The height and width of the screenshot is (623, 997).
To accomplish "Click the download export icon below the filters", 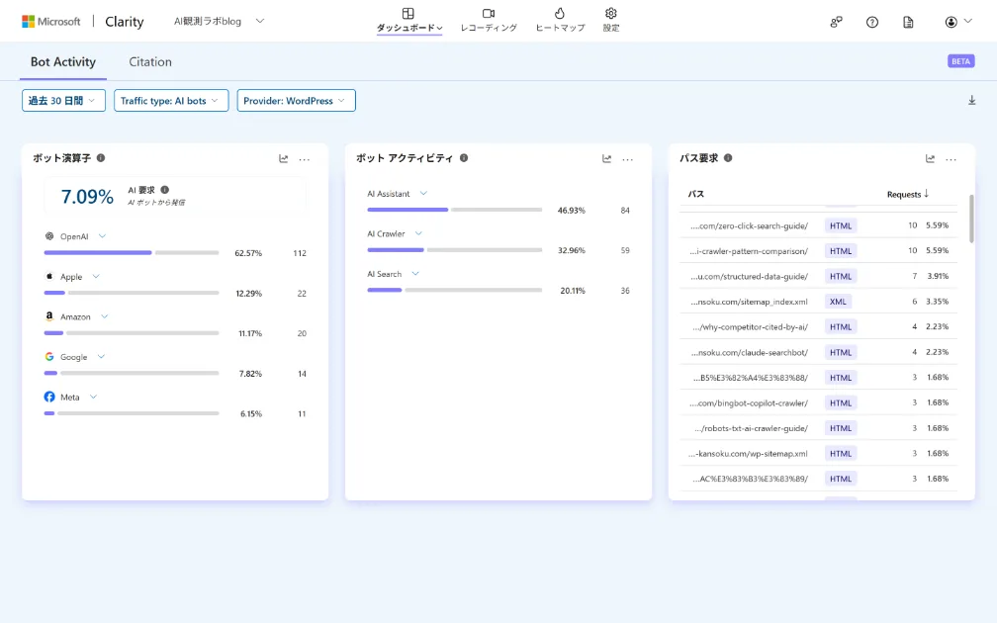I will (x=971, y=100).
